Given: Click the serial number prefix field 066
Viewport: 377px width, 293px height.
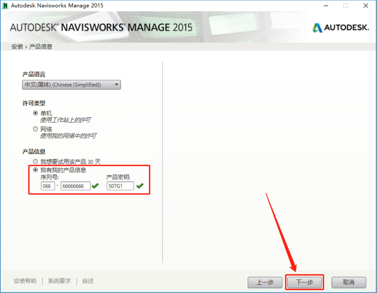Looking at the screenshot, I should pos(48,186).
